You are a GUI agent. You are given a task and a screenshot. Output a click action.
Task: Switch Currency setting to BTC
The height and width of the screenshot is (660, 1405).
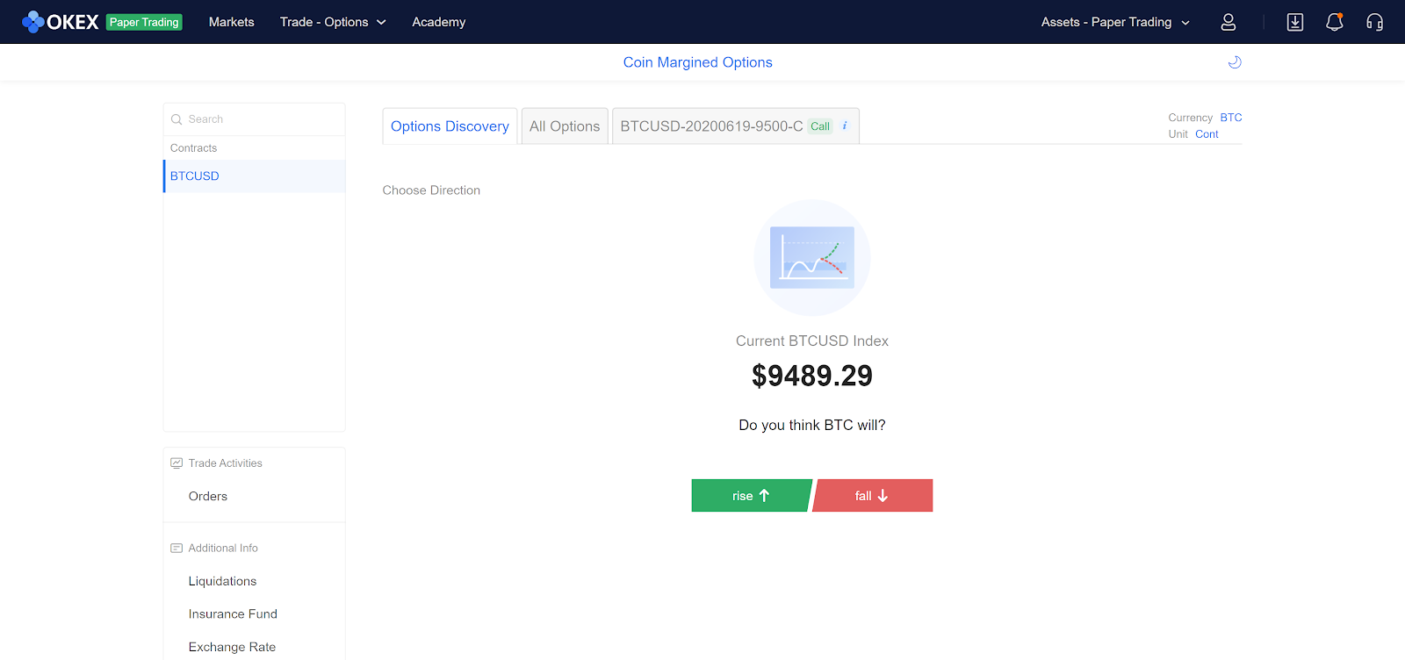tap(1230, 118)
